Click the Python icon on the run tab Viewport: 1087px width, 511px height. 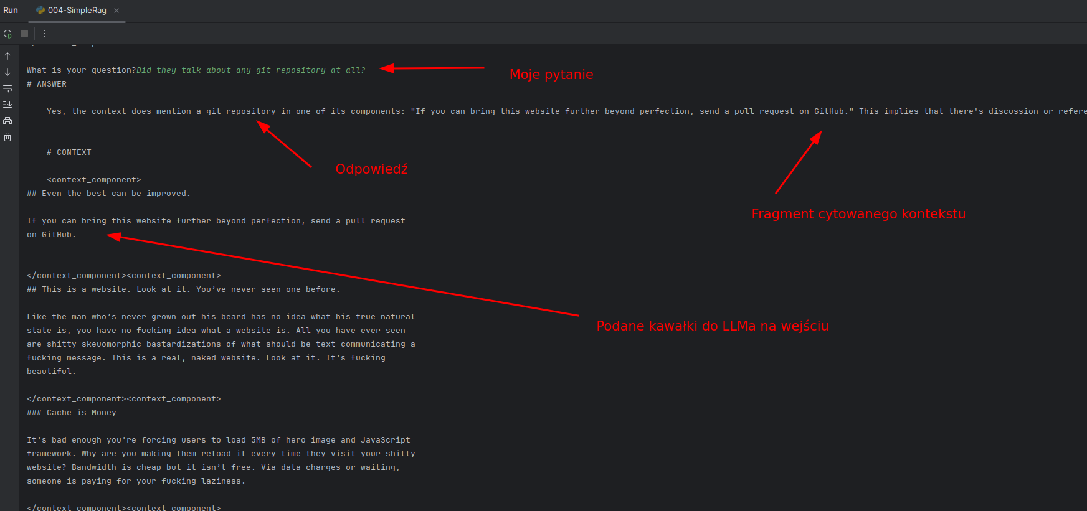pyautogui.click(x=40, y=11)
